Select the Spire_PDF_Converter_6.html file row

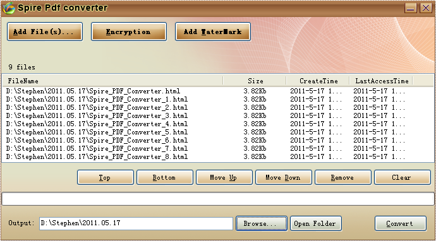coord(218,140)
